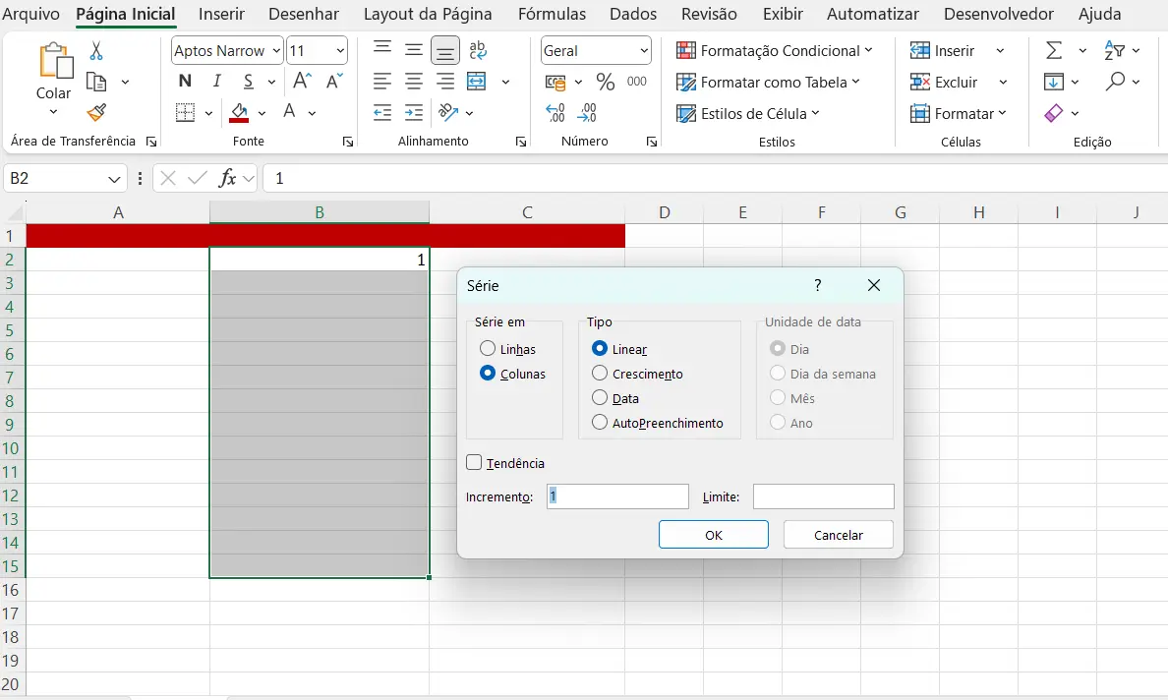Open the Arquivo tab

pyautogui.click(x=29, y=14)
